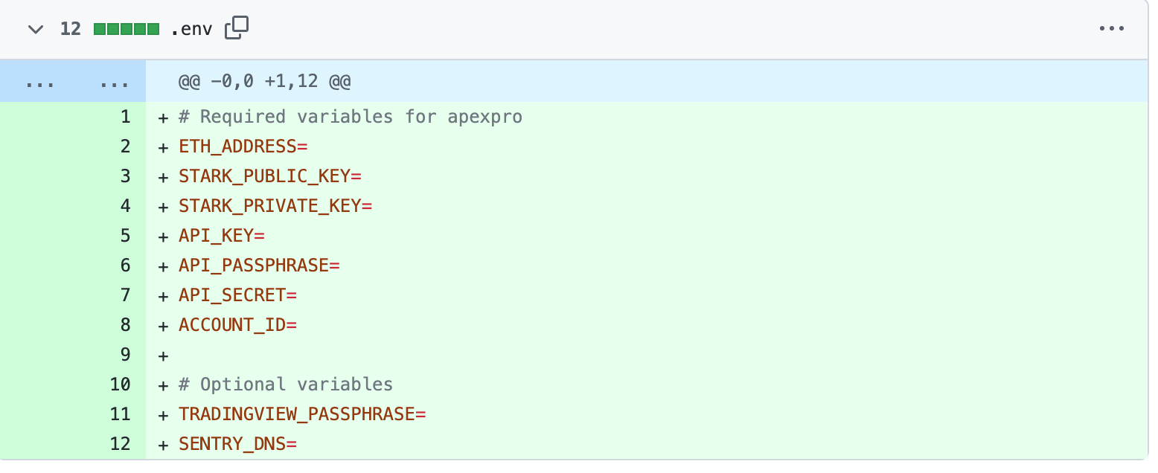The image size is (1158, 473).
Task: Expand hidden lines via left ellipsis
Action: (x=39, y=82)
